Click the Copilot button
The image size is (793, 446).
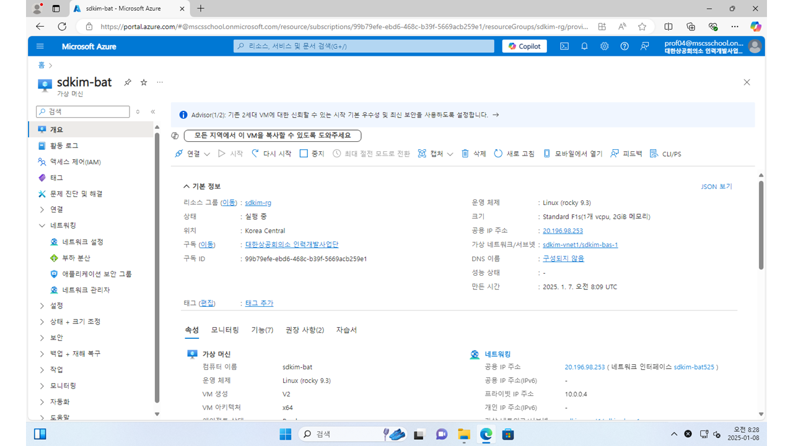coord(524,46)
